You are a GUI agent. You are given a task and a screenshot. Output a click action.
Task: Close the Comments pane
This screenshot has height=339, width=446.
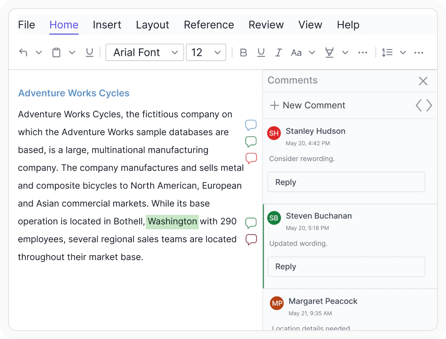pyautogui.click(x=423, y=81)
